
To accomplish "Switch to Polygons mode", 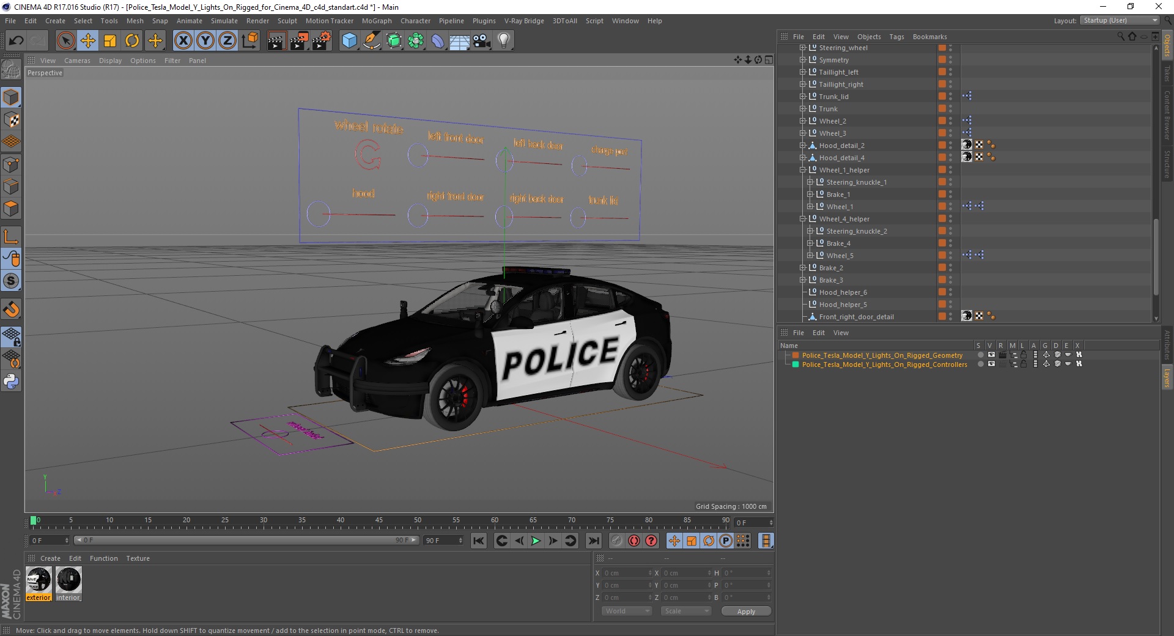I will click(11, 209).
